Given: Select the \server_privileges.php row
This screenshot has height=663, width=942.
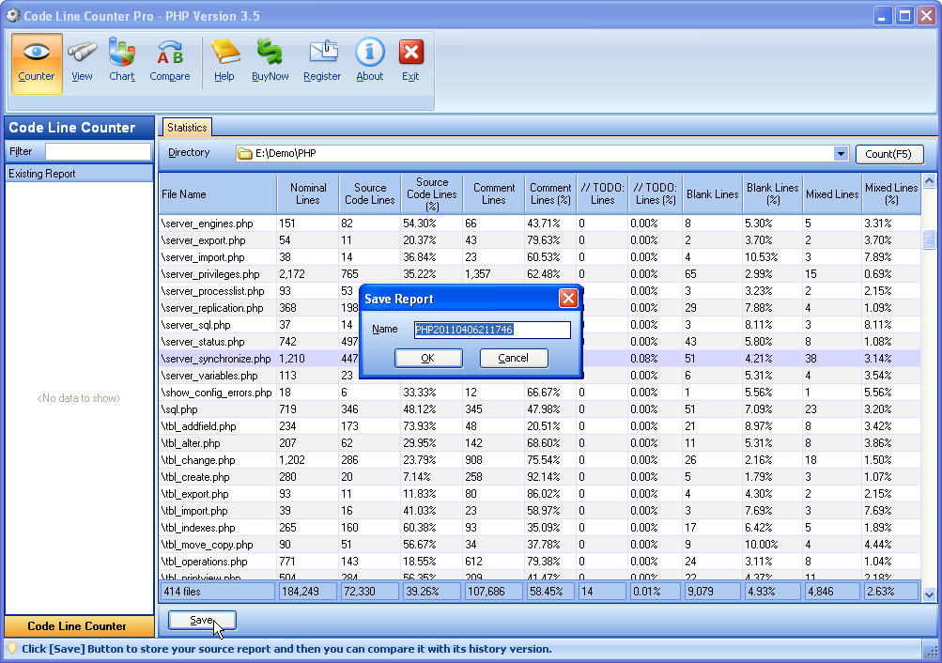Looking at the screenshot, I should tap(539, 274).
